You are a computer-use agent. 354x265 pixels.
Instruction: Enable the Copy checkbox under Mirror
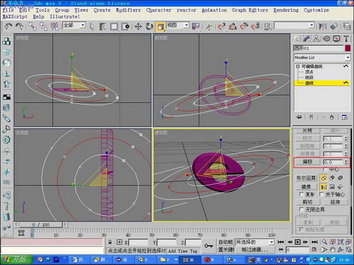pos(301,194)
